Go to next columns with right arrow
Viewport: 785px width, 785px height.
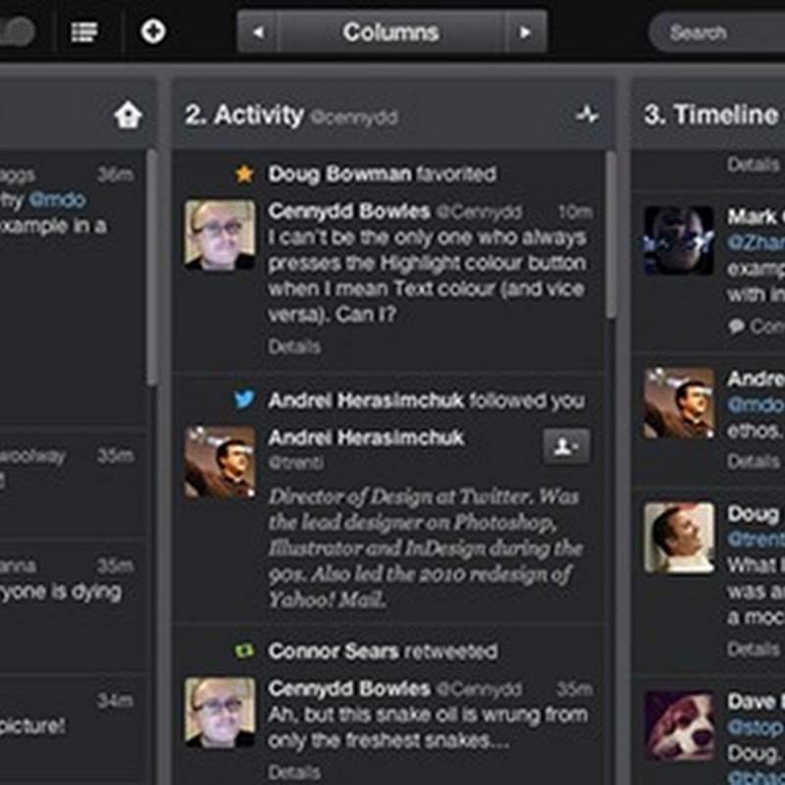tap(526, 32)
